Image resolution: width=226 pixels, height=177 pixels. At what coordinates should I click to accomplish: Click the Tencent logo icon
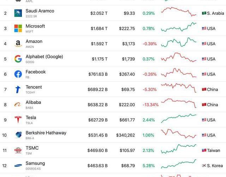pos(18,89)
